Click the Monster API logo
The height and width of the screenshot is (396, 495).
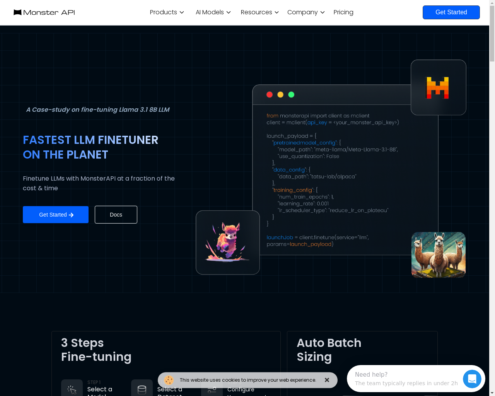pyautogui.click(x=44, y=12)
